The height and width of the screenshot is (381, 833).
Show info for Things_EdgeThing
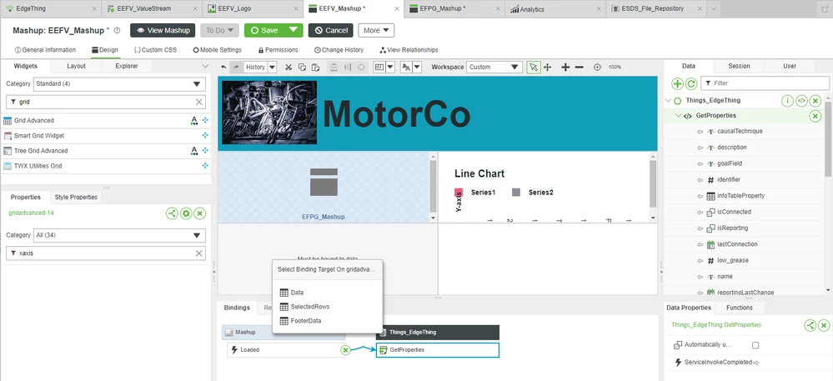tap(787, 100)
